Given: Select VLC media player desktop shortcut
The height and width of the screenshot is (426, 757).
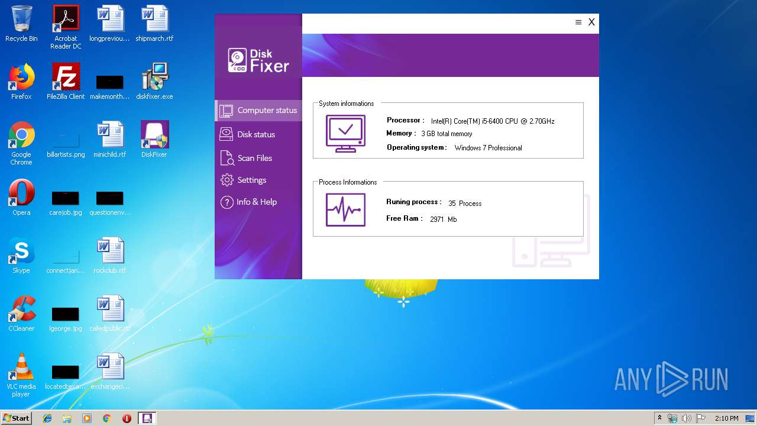Looking at the screenshot, I should [x=21, y=375].
